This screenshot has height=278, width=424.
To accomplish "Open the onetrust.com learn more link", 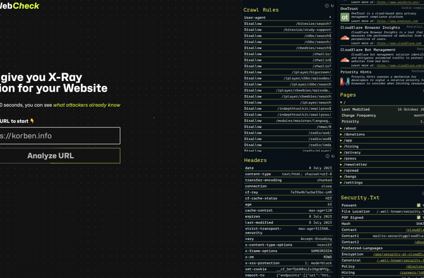I will [398, 21].
